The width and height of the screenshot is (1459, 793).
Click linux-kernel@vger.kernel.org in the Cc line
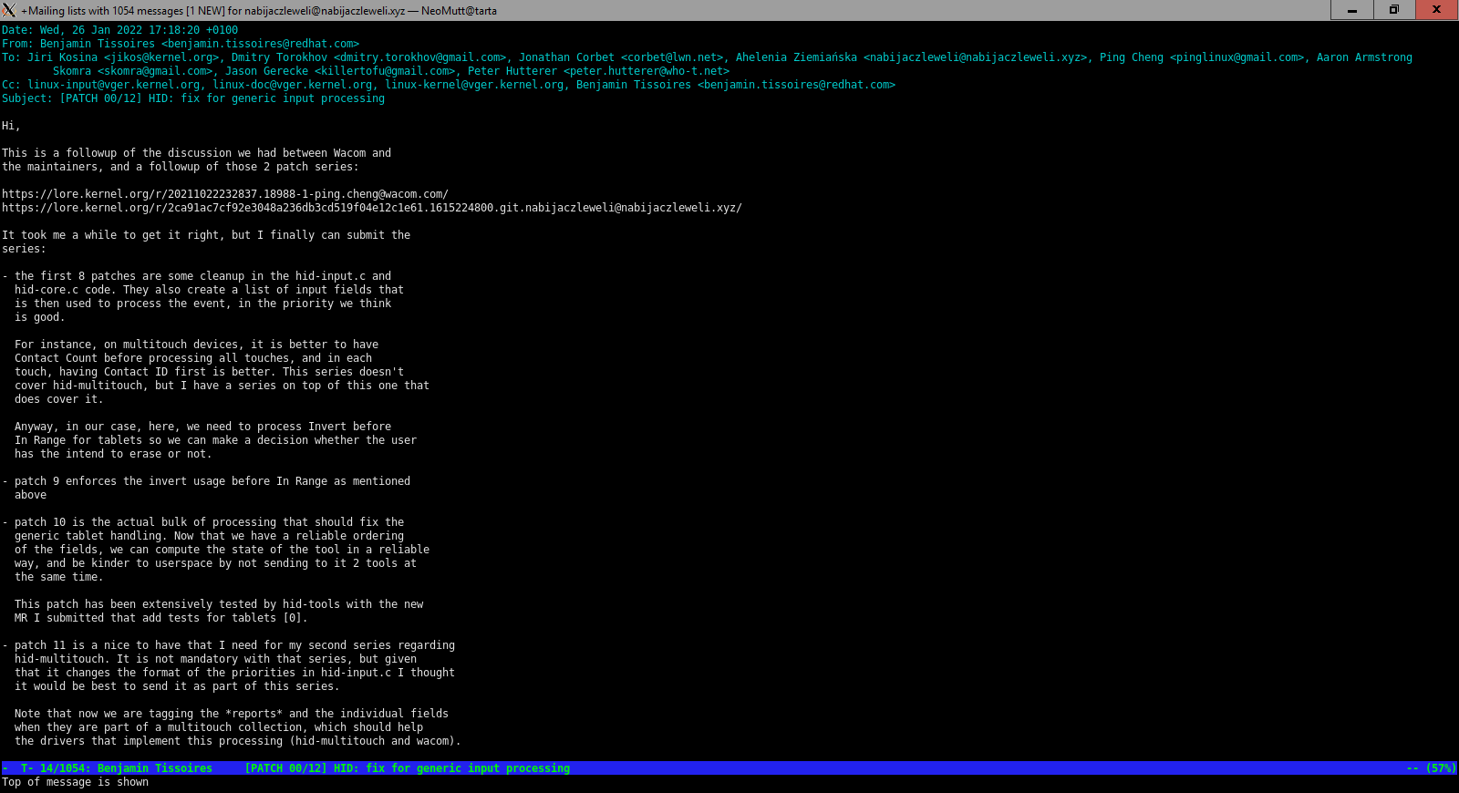pyautogui.click(x=474, y=85)
